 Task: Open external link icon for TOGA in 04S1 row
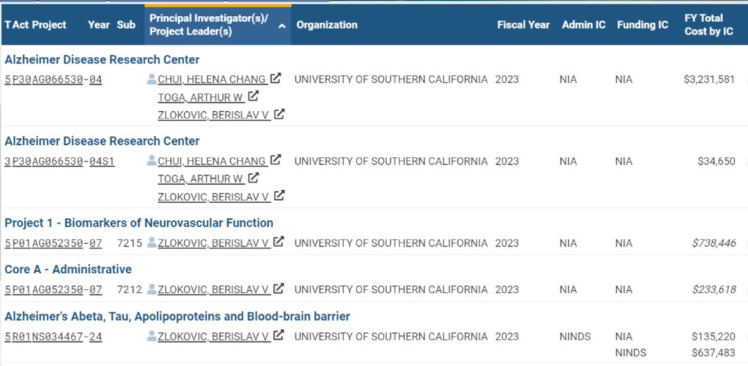coord(253,178)
